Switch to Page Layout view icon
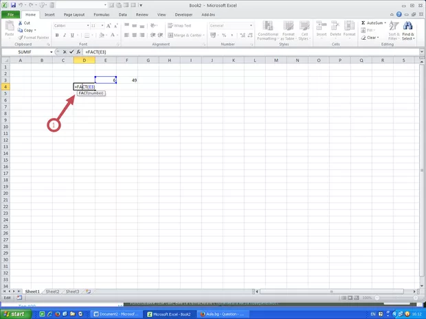Screen dimensions: 426x319 click(x=350, y=298)
